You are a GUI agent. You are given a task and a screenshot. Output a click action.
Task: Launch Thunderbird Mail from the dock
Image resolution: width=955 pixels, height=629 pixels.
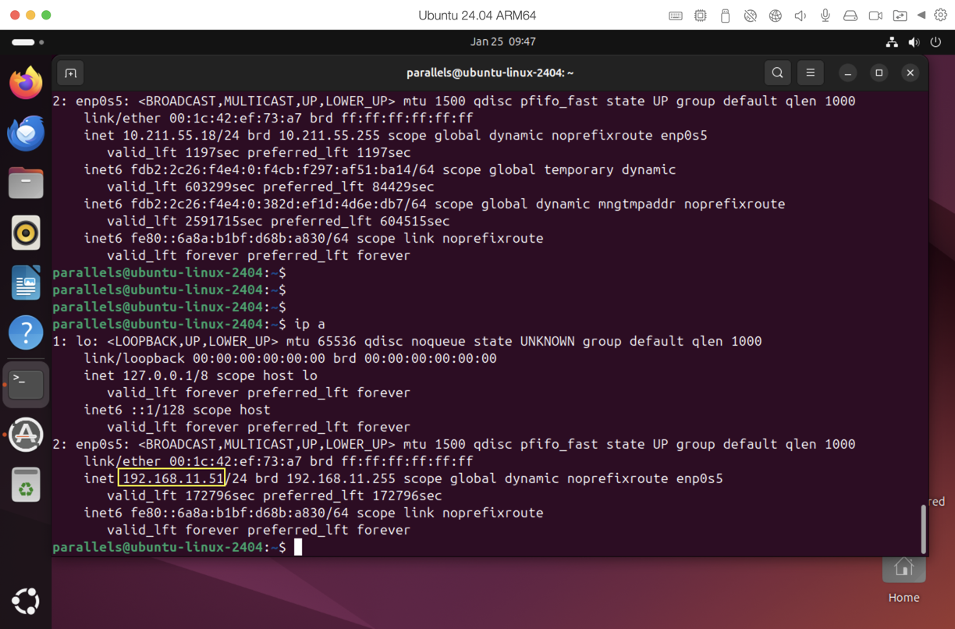click(x=26, y=133)
